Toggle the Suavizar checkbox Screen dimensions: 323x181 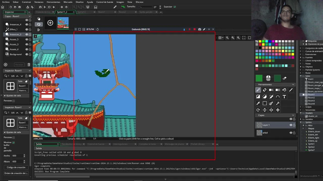click(x=175, y=7)
